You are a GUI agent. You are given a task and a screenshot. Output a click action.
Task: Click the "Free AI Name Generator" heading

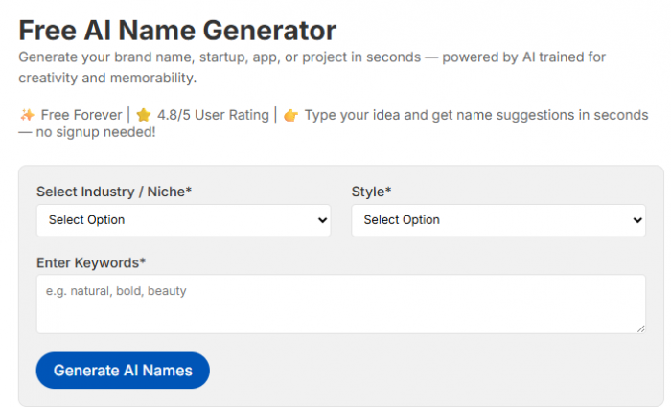[177, 30]
